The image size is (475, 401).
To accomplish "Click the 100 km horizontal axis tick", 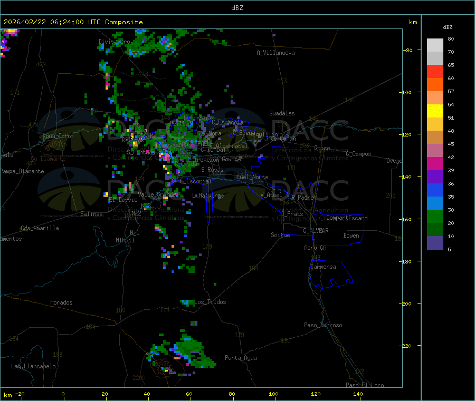I will 273,394.
